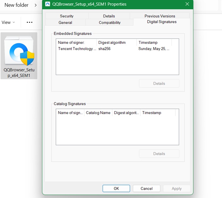Click Details button under Catalog Signatures

pos(159,154)
